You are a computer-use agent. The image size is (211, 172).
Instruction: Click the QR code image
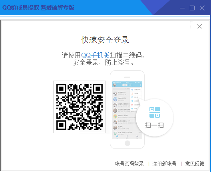(x=80, y=107)
